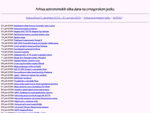This screenshot has height=113, width=150.
Task: Open the sunčevih pega AR 4478 link
Action: 32,95
